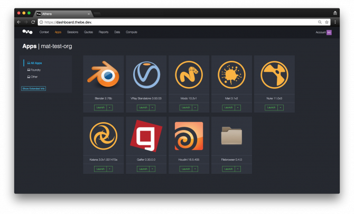Launch Filebrowser 0.4.0
The height and width of the screenshot is (214, 354).
[x=228, y=169]
